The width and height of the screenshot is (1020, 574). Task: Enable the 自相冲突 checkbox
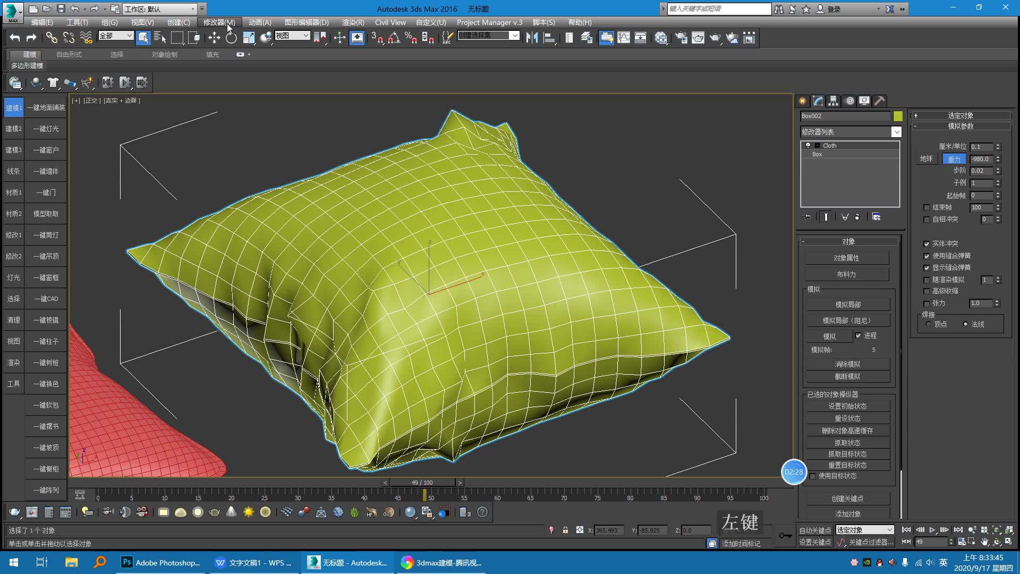point(927,220)
